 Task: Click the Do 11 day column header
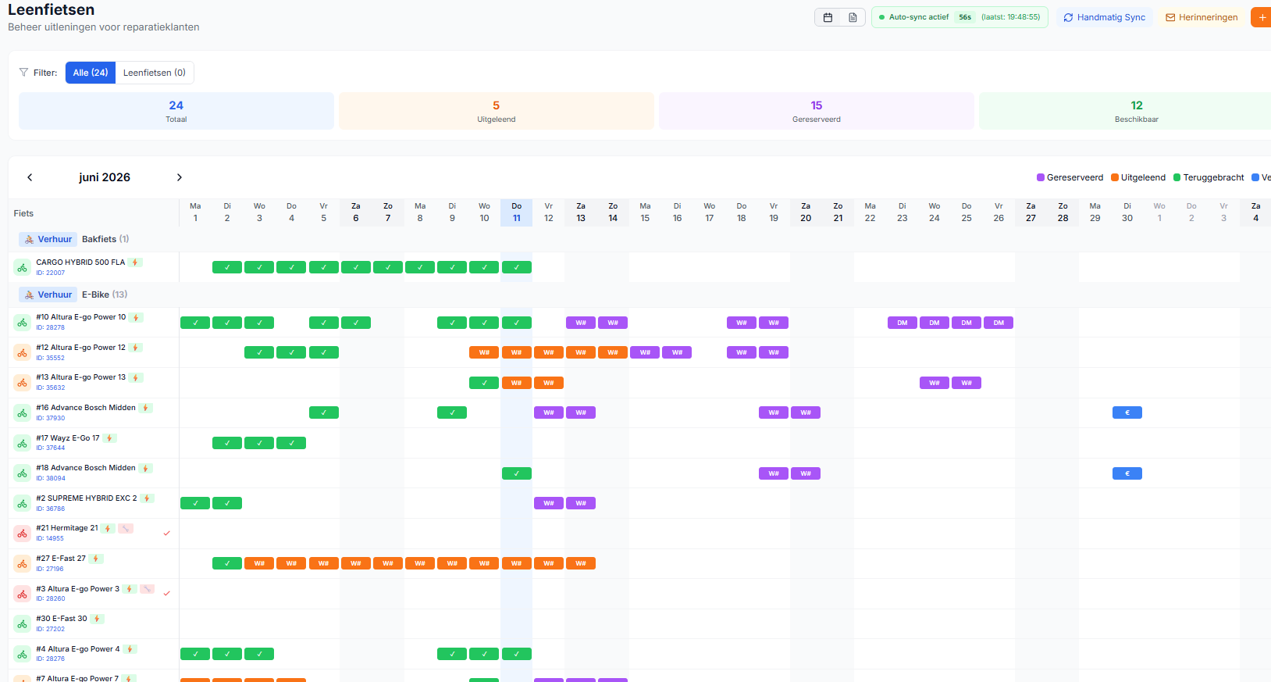[517, 212]
